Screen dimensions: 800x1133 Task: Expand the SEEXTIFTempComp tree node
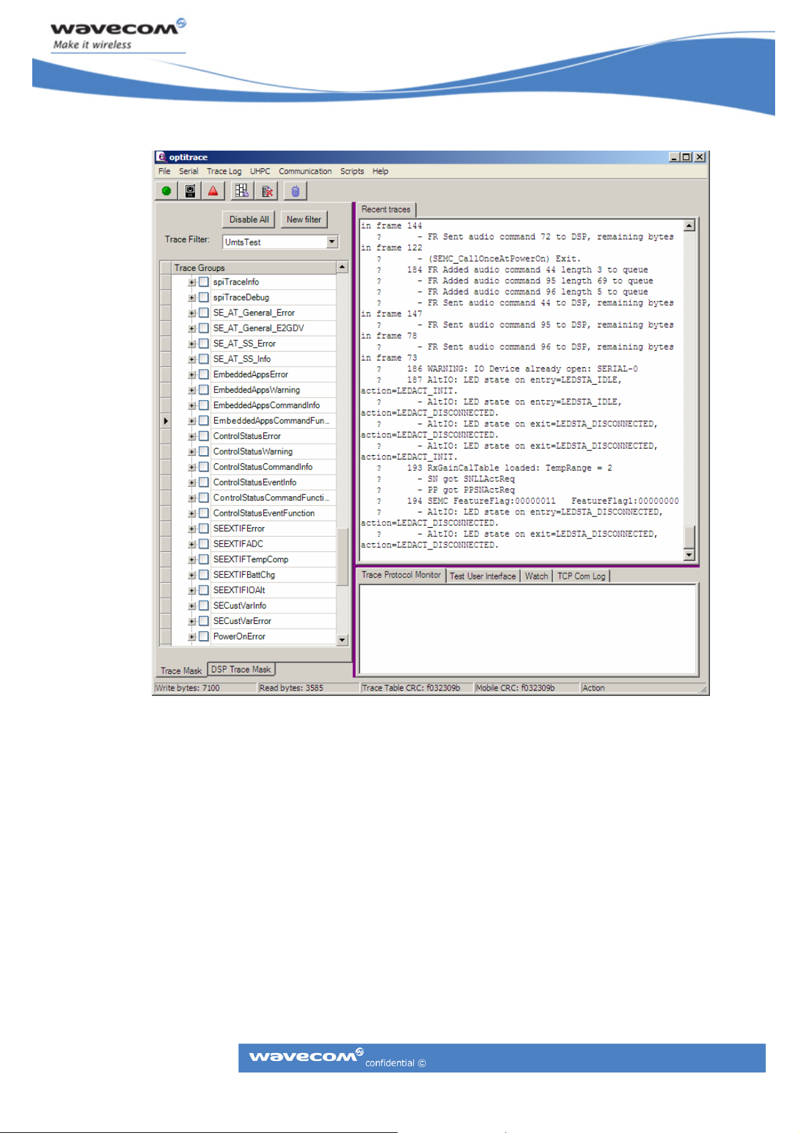[x=192, y=559]
